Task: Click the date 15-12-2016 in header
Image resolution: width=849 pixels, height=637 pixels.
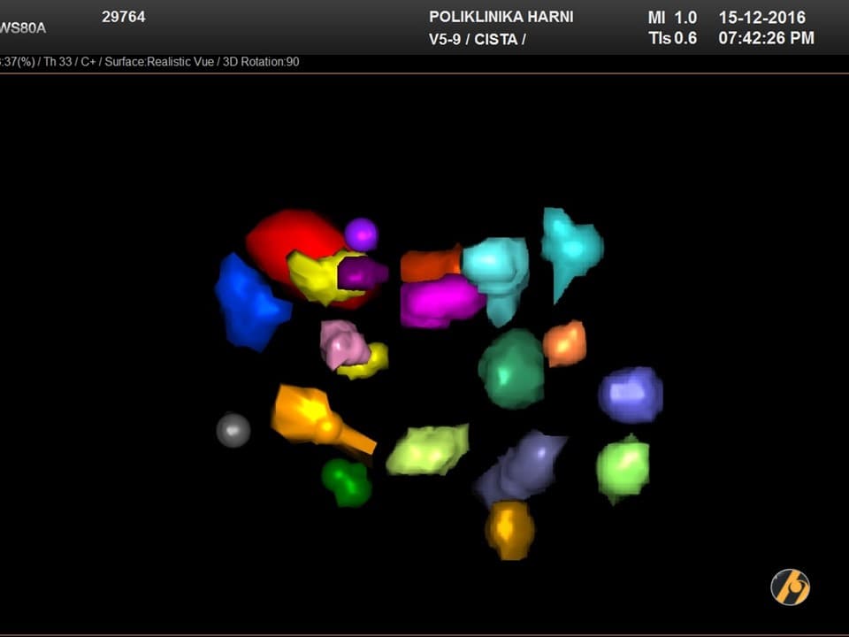Action: [x=761, y=17]
